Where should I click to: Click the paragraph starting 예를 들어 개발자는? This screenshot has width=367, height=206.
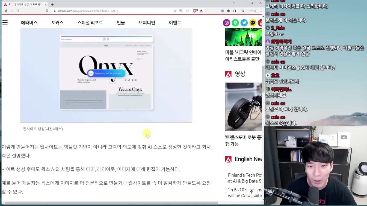tap(106, 187)
